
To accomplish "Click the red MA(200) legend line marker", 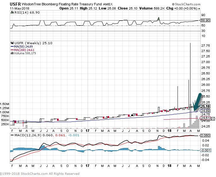I will point(12,50).
